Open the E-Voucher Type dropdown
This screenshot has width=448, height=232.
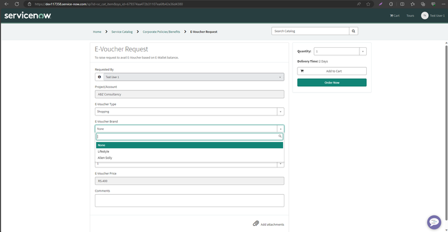190,112
